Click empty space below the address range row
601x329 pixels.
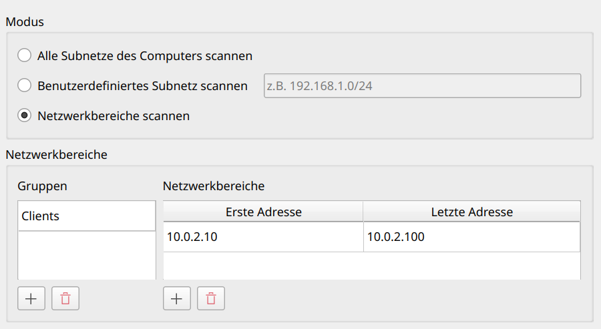pyautogui.click(x=371, y=266)
